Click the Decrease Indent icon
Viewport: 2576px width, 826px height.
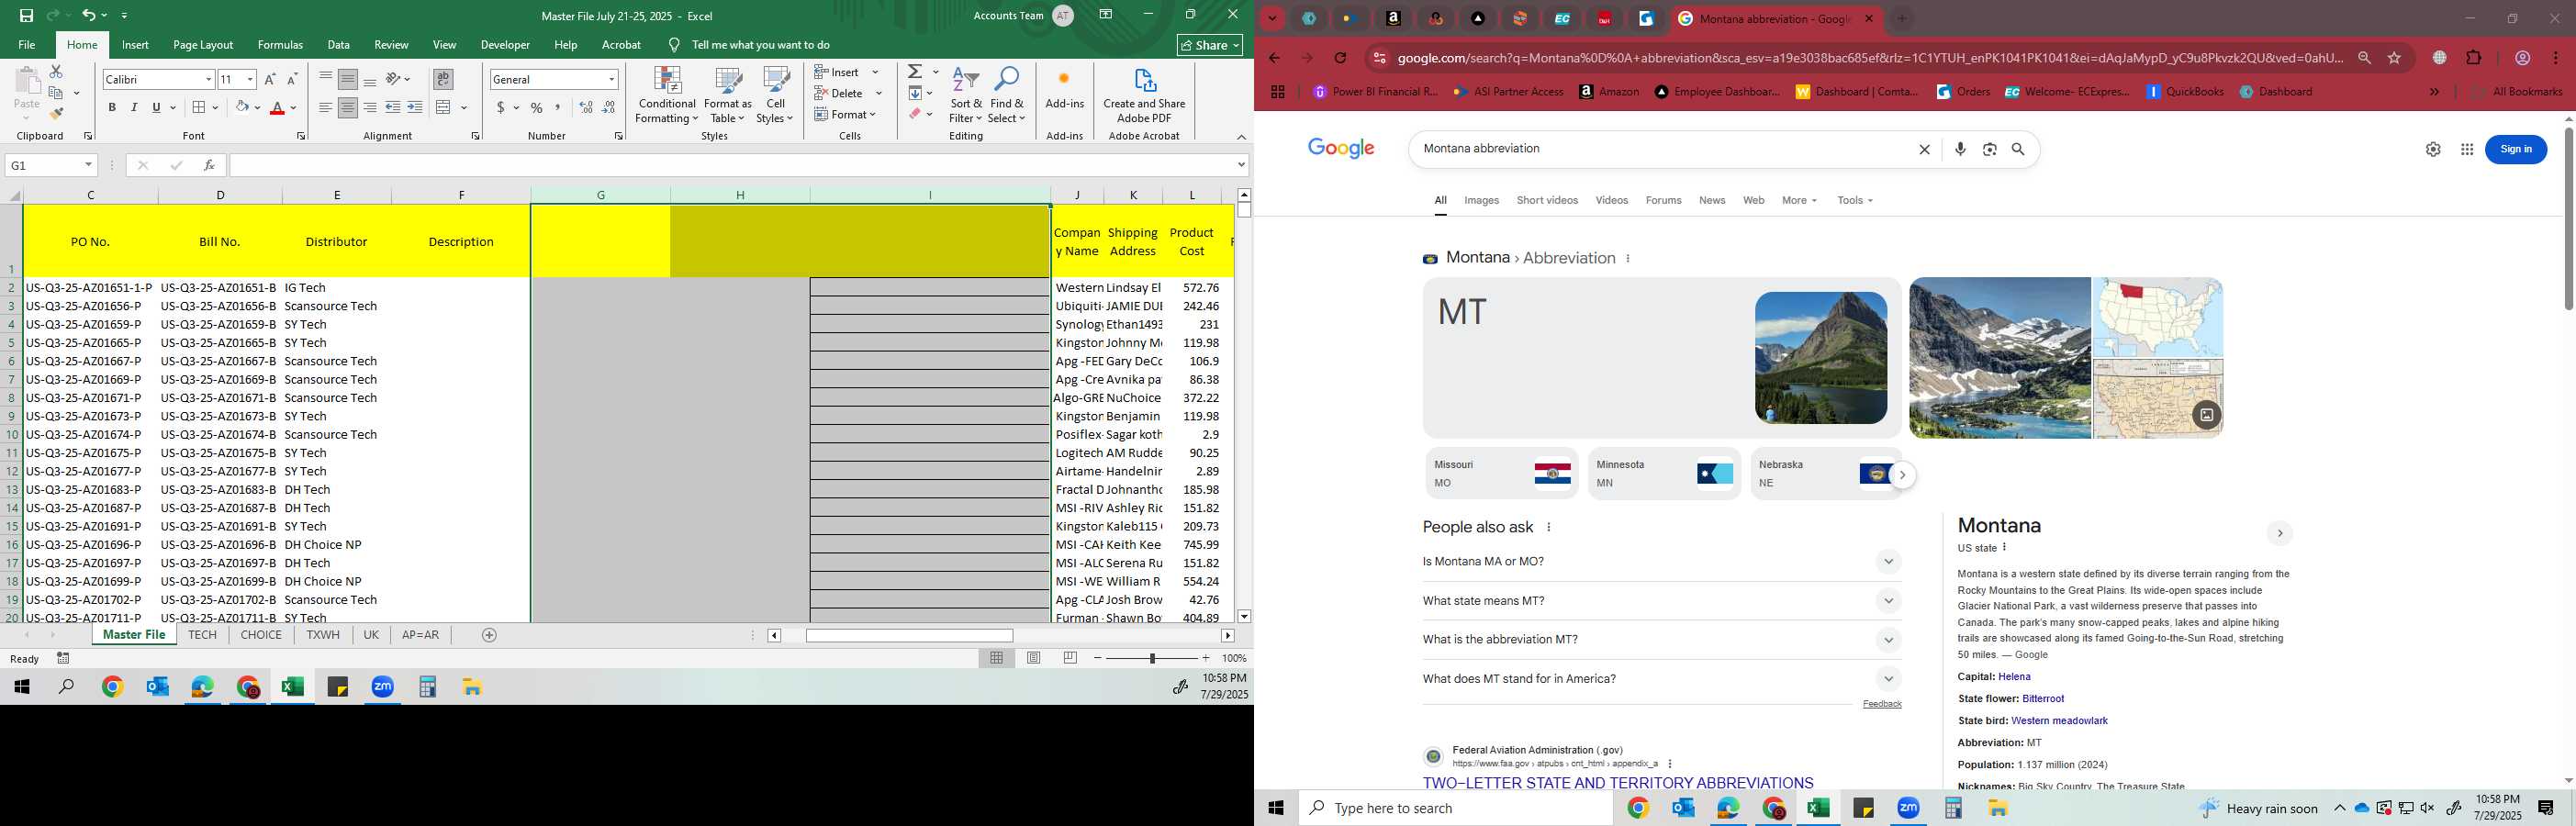pos(393,107)
